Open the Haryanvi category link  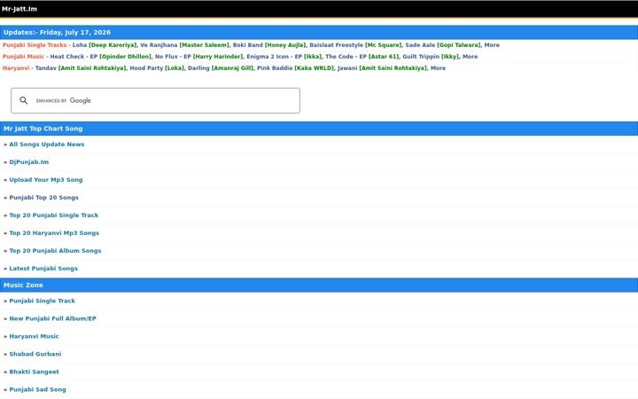(16, 68)
